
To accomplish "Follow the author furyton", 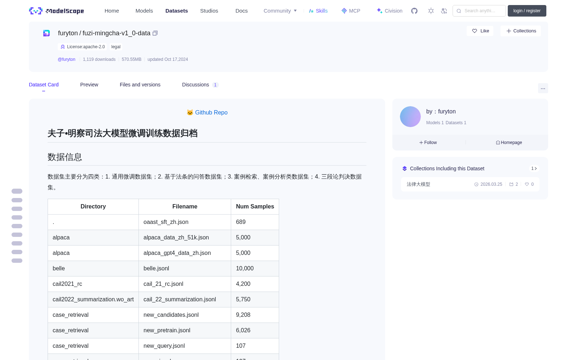I will pos(428,143).
